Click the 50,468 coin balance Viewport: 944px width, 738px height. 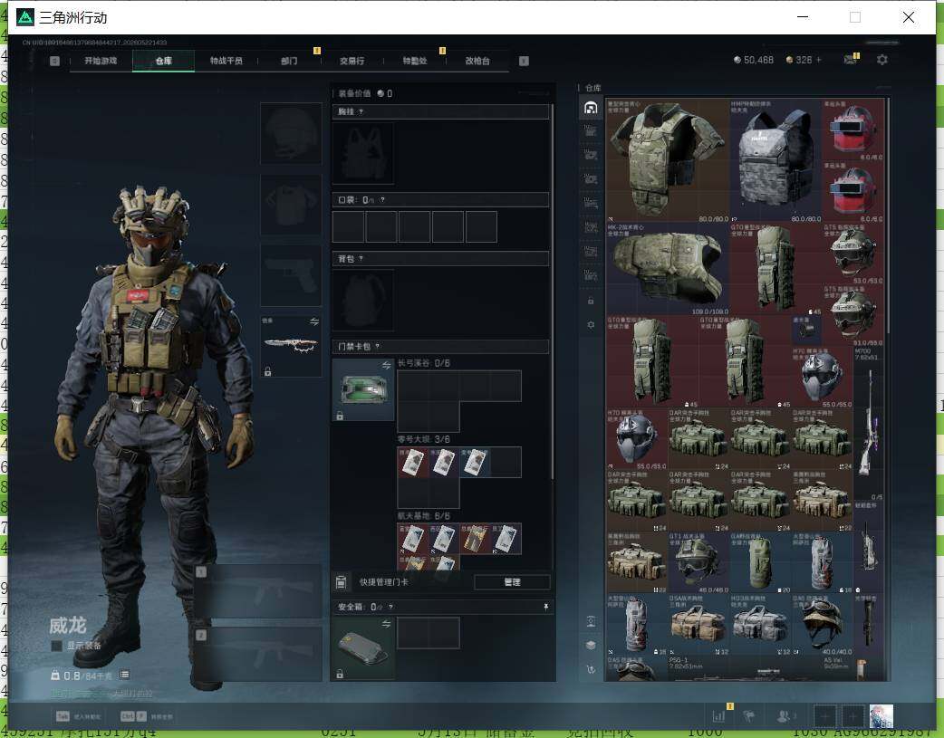tap(753, 60)
